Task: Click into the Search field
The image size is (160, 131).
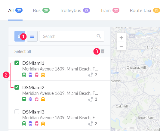Action: 72,36
